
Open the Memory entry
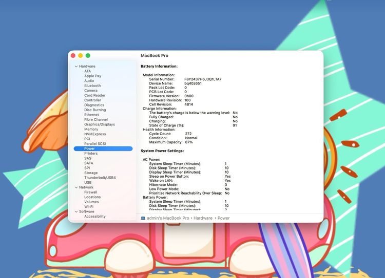91,130
